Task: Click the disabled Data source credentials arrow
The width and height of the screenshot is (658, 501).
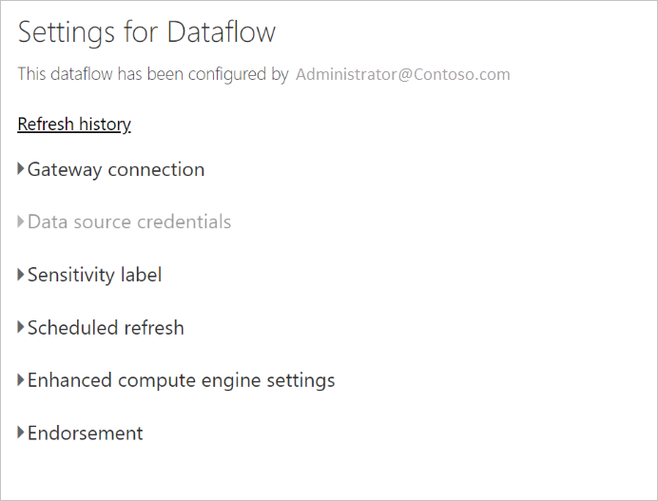Action: [22, 222]
